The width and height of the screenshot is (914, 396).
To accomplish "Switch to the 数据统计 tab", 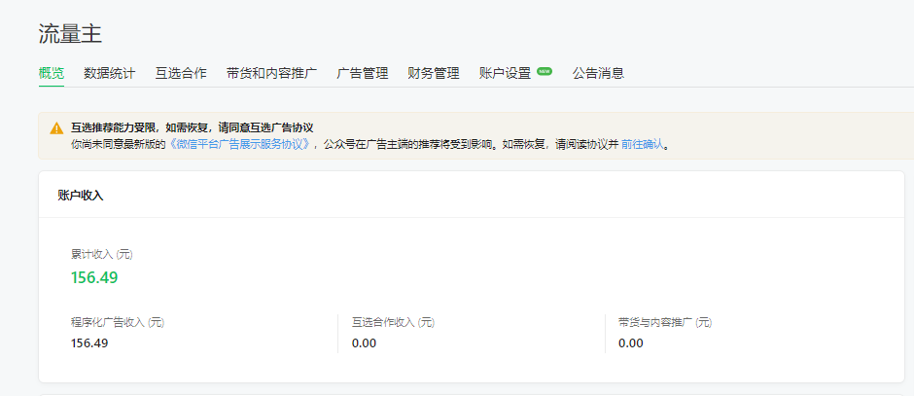I will pos(110,74).
